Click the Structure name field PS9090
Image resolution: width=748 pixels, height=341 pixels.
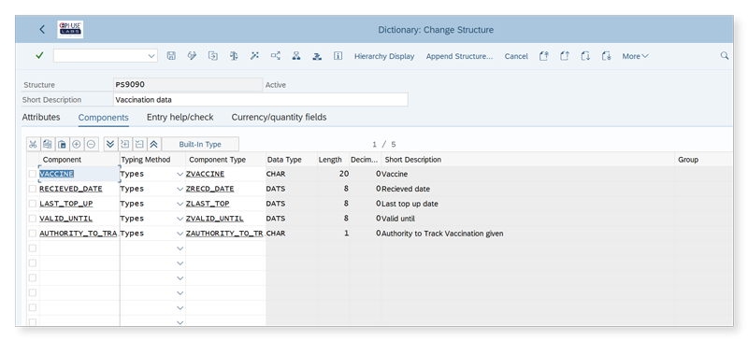tap(188, 84)
